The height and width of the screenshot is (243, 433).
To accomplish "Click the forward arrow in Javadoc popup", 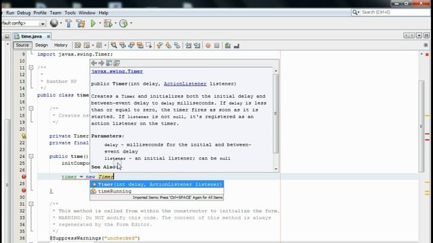I will (101, 63).
